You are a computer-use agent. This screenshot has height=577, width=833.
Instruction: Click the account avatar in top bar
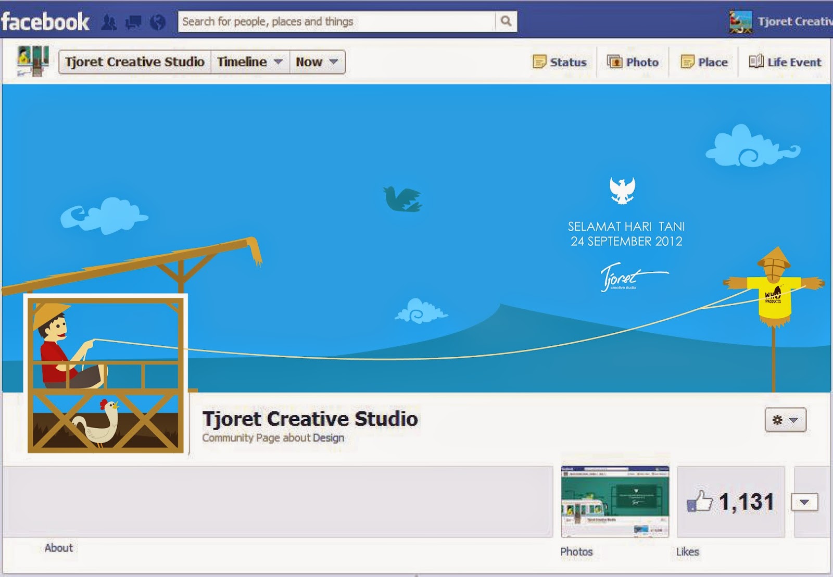740,22
